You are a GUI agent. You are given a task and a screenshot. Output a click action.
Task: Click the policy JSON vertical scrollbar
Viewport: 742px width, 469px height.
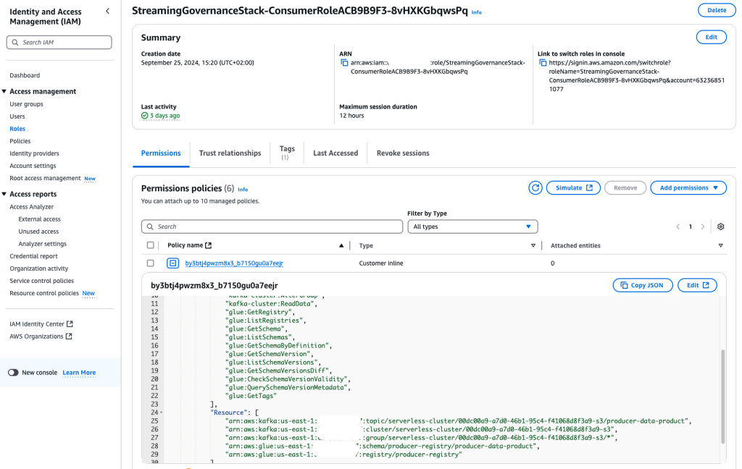[722, 396]
